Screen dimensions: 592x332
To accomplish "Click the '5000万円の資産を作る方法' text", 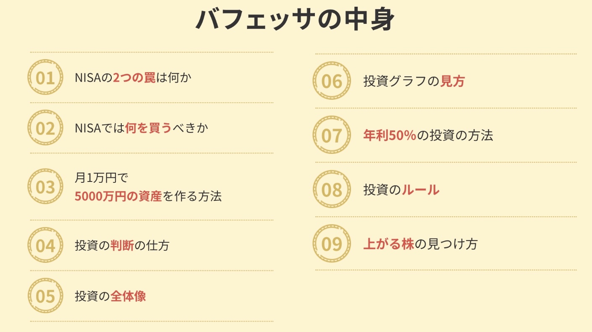I will click(x=148, y=196).
